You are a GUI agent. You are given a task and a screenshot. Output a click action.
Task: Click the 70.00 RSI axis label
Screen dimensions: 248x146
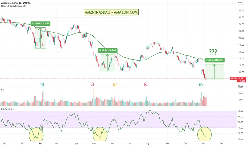[x=241, y=111]
